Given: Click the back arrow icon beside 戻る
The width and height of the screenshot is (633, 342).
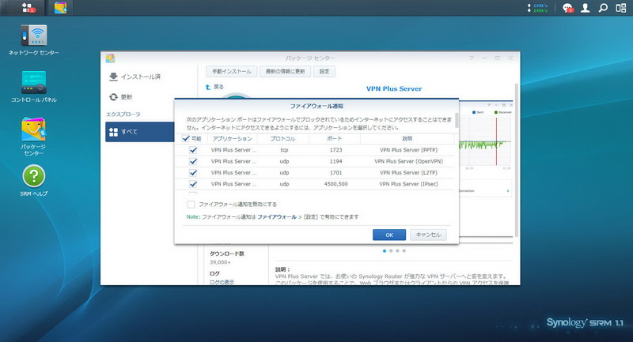Looking at the screenshot, I should (208, 87).
